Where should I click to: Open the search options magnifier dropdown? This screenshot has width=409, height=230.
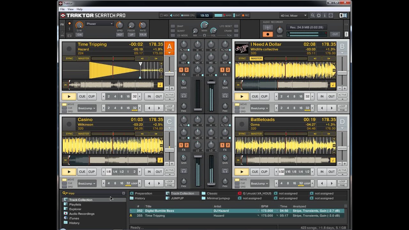pyautogui.click(x=65, y=193)
